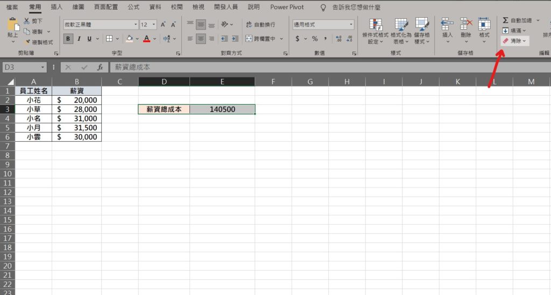Click the red font color swatch
The width and height of the screenshot is (551, 295).
click(x=146, y=39)
